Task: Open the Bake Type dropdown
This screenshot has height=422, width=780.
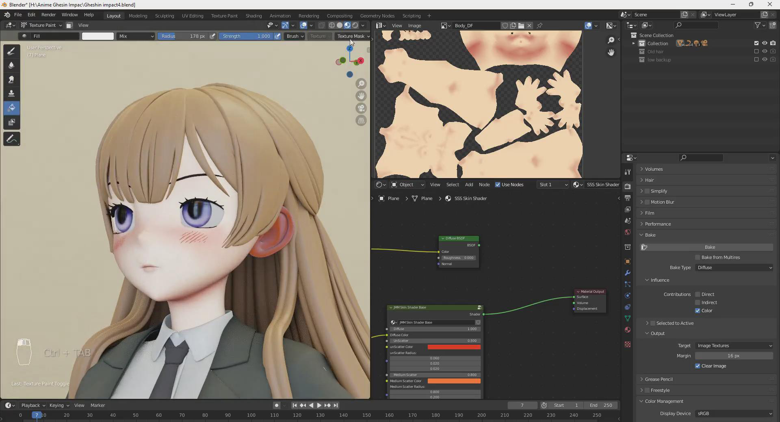Action: point(734,268)
